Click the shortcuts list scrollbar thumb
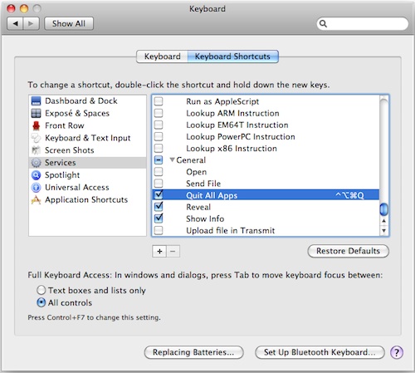Screen dimensions: 415x373 (383, 209)
